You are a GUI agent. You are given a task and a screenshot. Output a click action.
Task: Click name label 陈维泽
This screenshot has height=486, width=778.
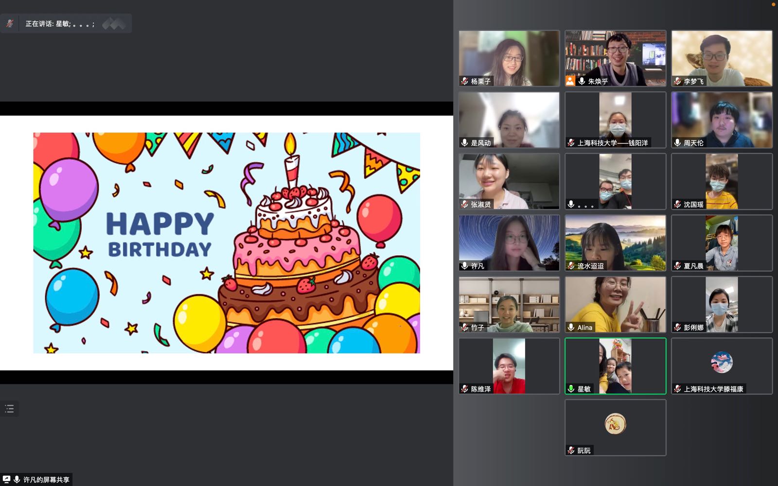point(481,389)
